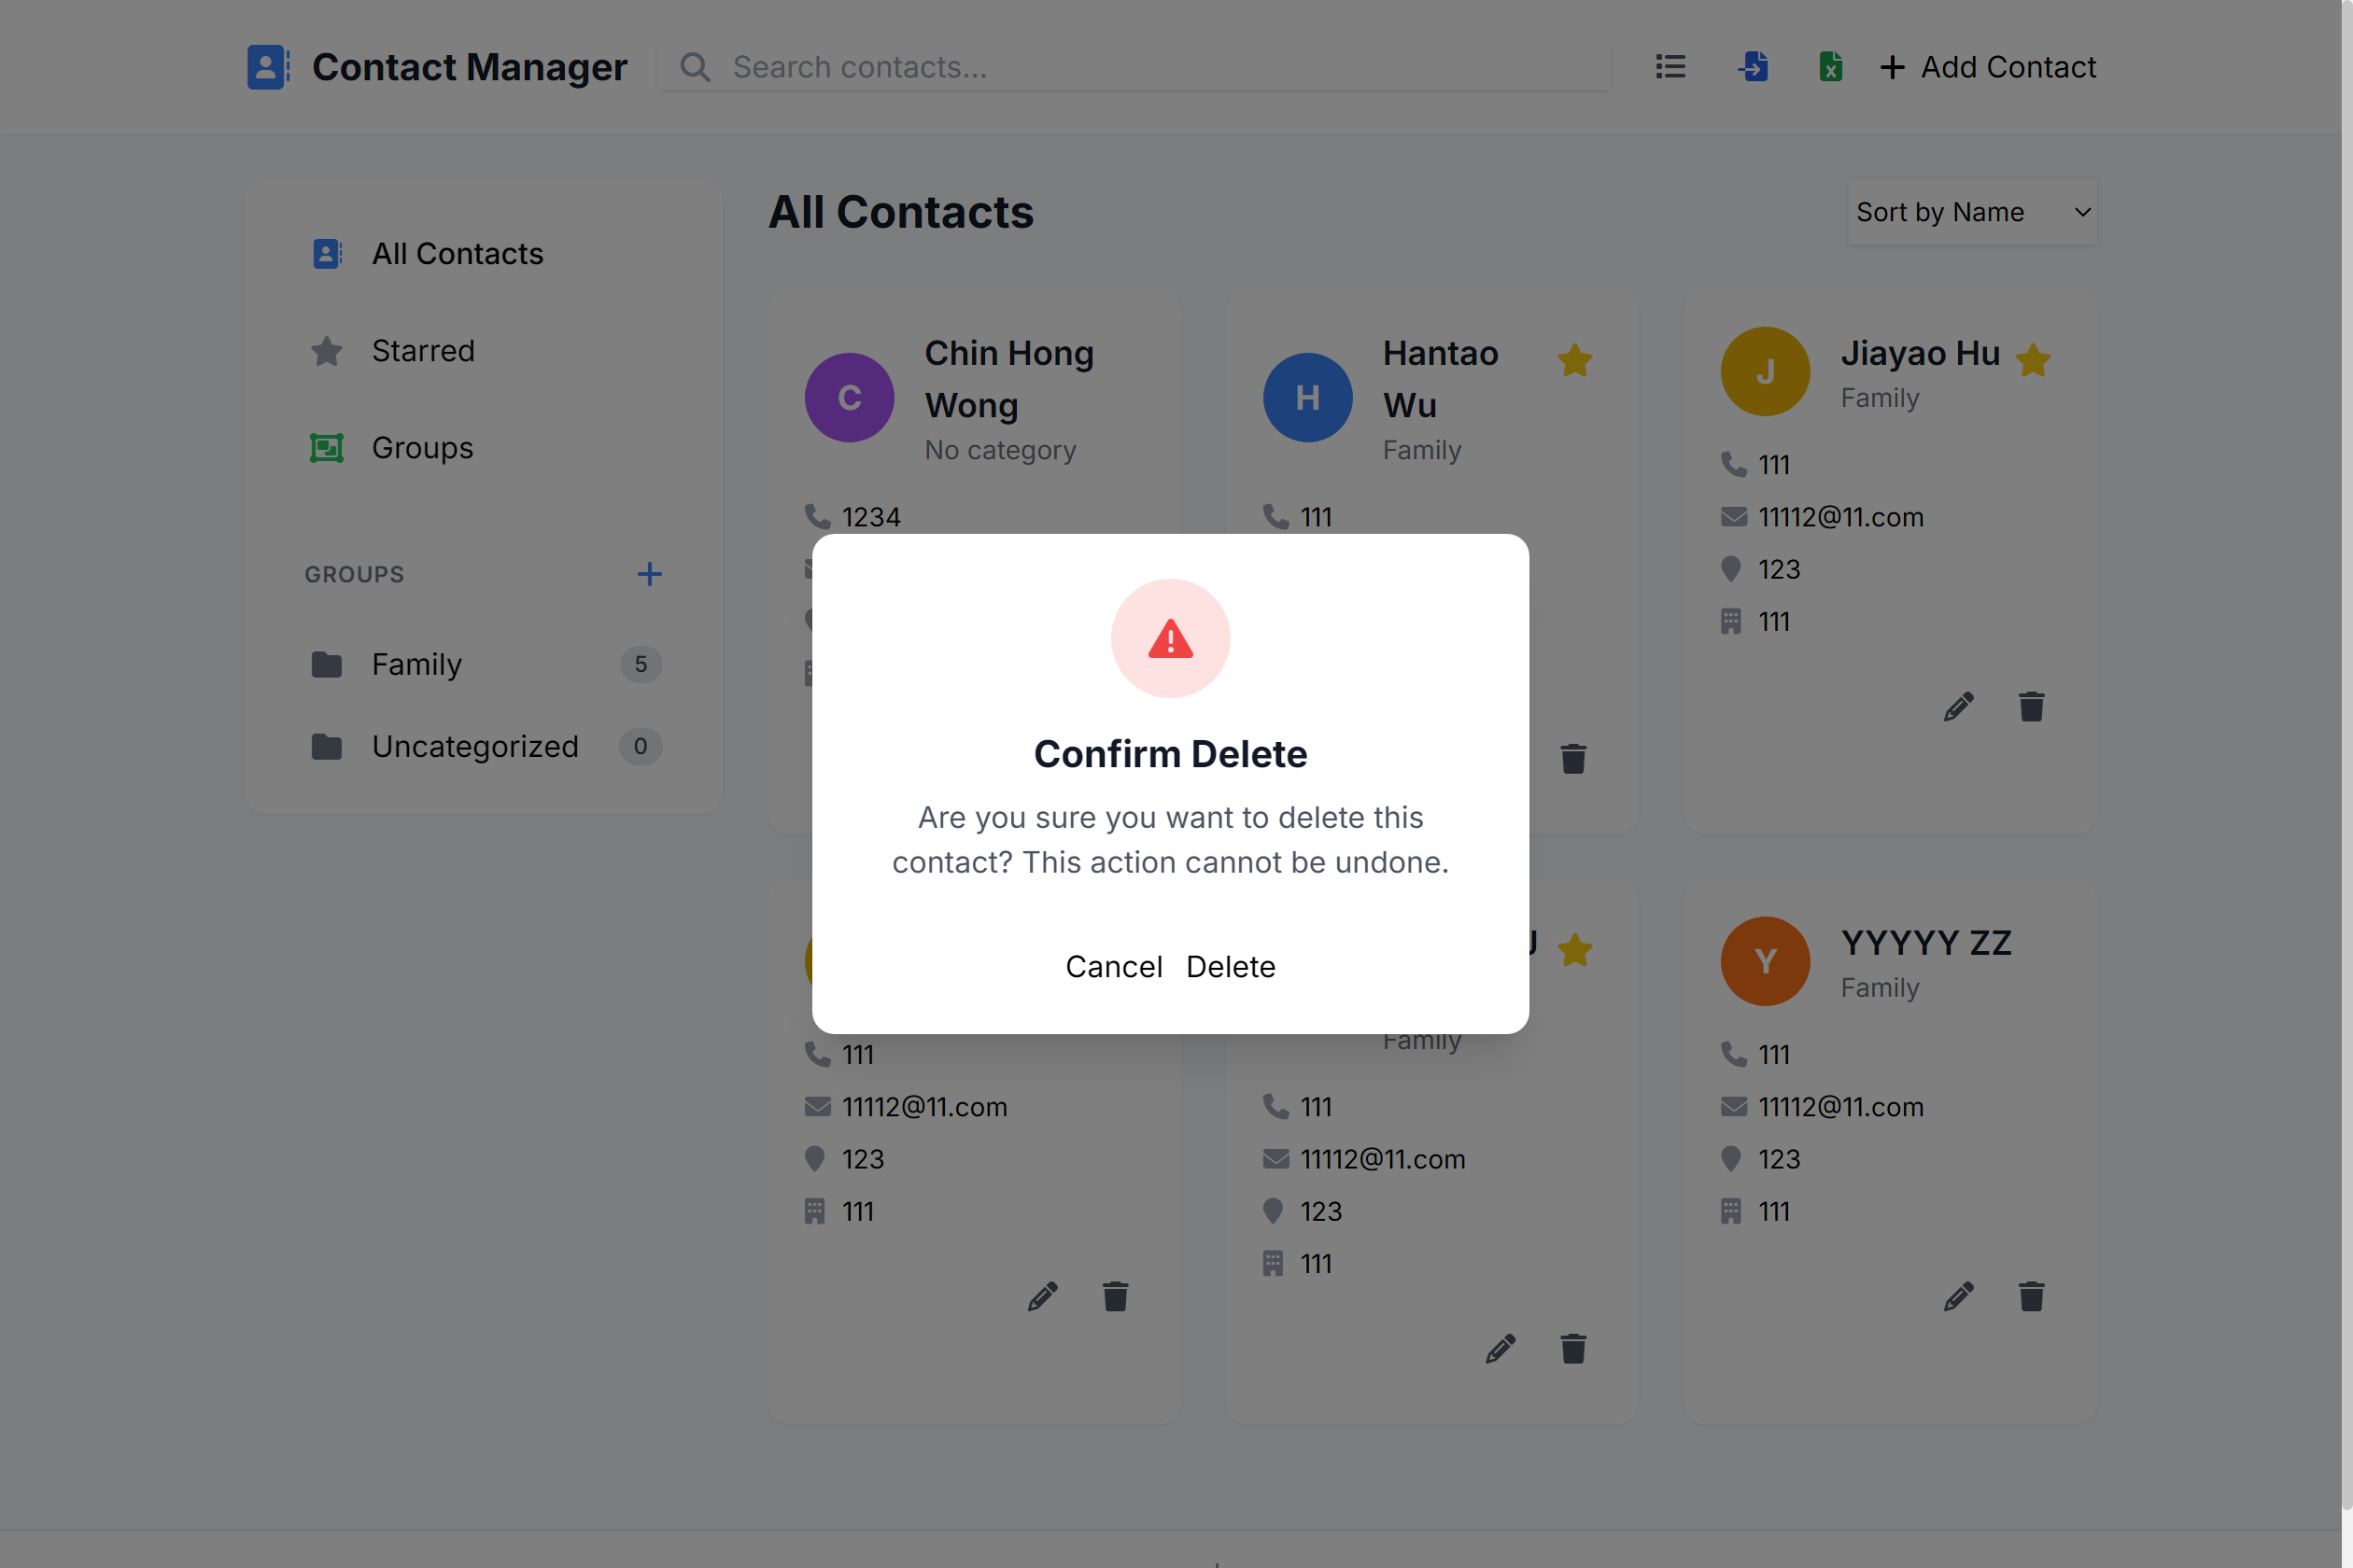Delete the Jiayao Hu contact via trash icon

[2031, 707]
